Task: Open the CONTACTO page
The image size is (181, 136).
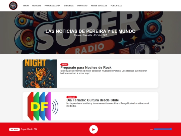Action: click(x=82, y=6)
